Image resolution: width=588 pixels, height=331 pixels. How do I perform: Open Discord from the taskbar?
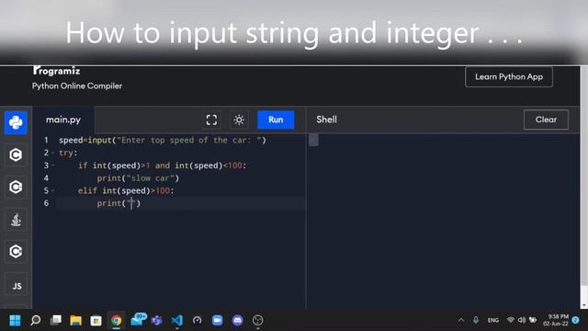(x=237, y=320)
